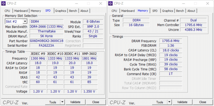Open Mainboard tab in right window
Viewport: 214px width, 106px height.
128,11
